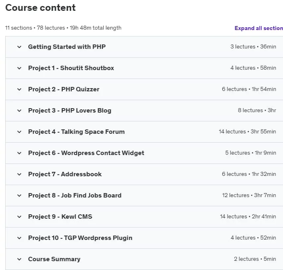Click chevron for Project 6 - Wordpress Contact Widget
The image size is (283, 270).
[x=19, y=153]
